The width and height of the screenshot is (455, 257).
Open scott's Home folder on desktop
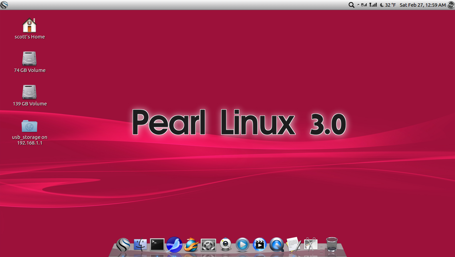pos(29,25)
